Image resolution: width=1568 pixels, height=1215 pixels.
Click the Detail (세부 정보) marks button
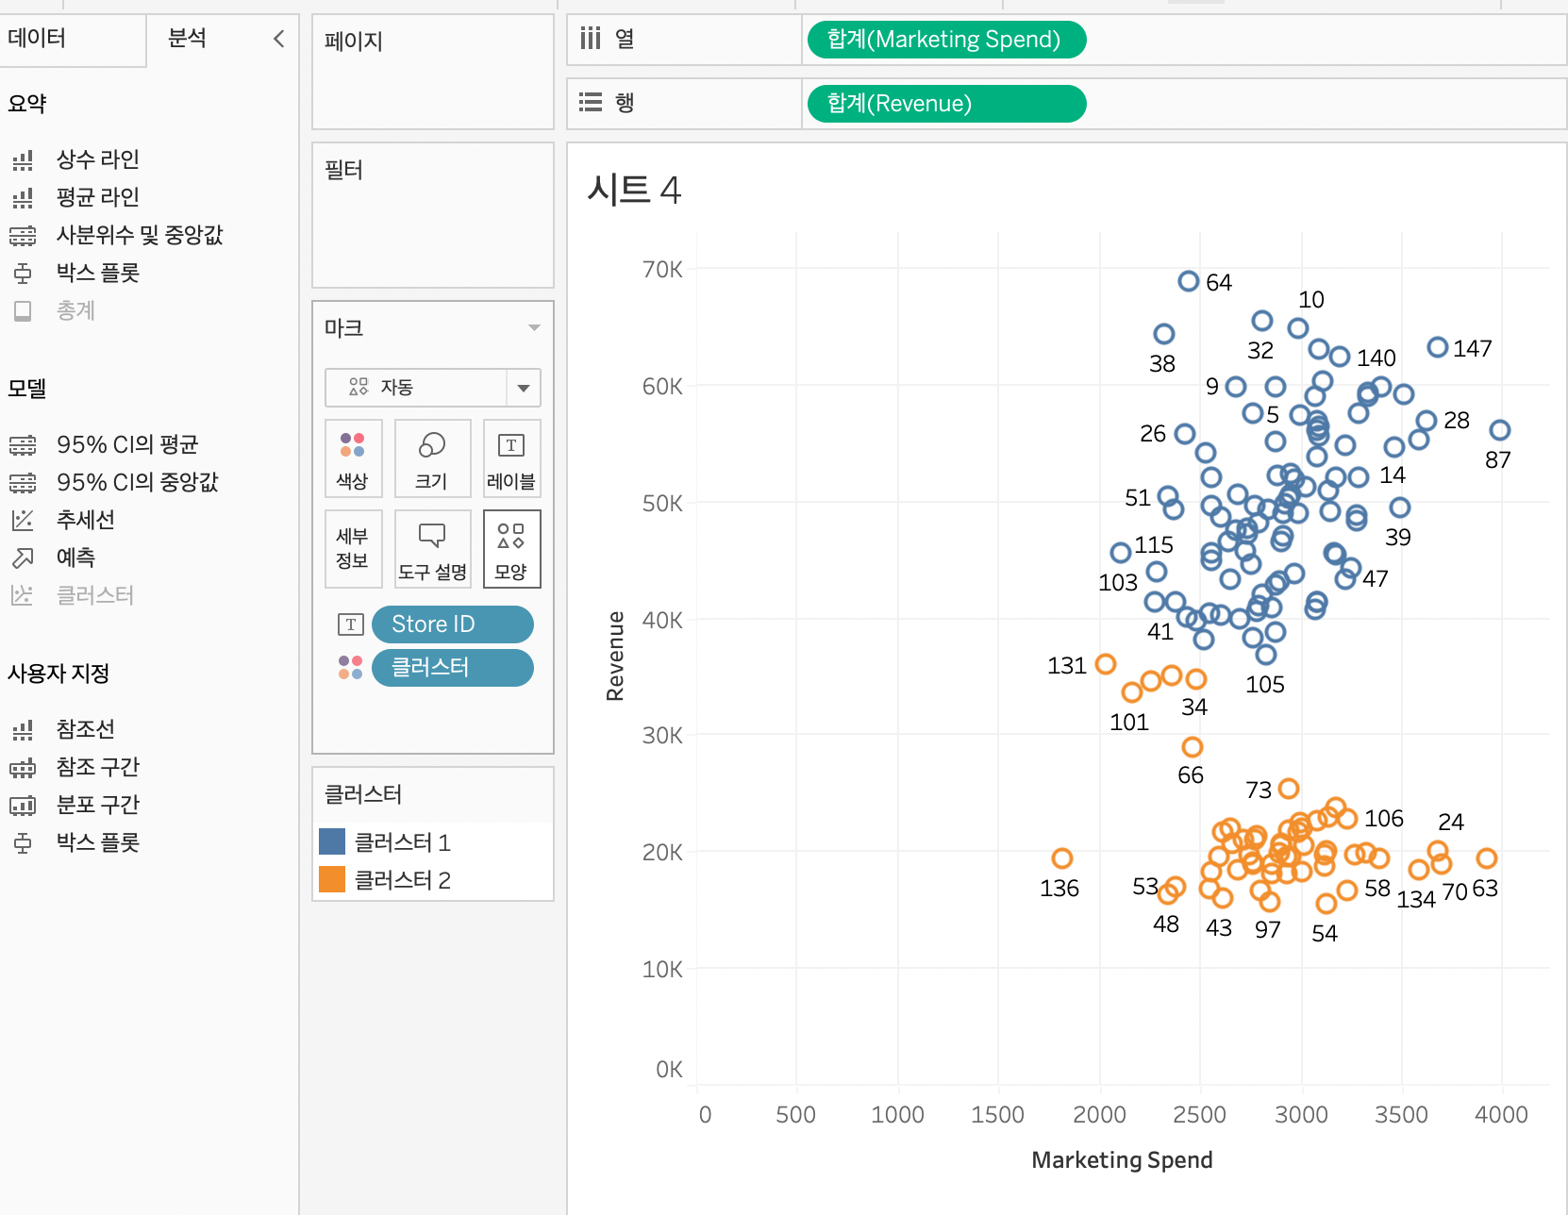(x=353, y=549)
